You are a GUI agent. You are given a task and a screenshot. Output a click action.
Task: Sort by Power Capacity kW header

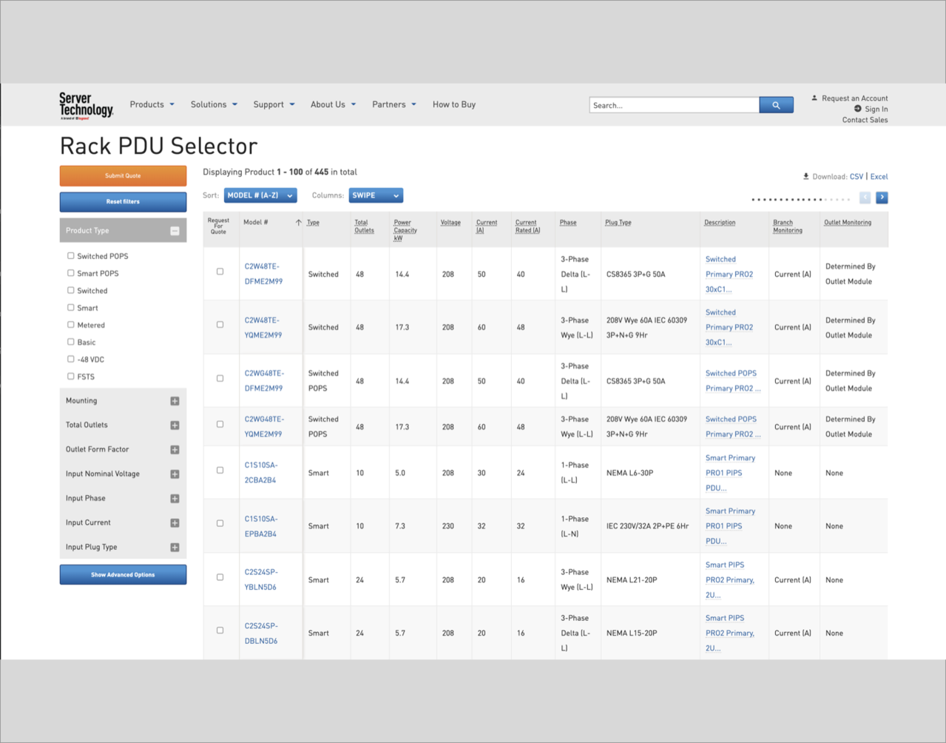pos(405,230)
